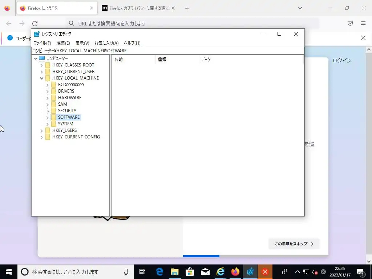This screenshot has width=372, height=279.
Task: Open a new Firefox tab
Action: click(x=187, y=8)
